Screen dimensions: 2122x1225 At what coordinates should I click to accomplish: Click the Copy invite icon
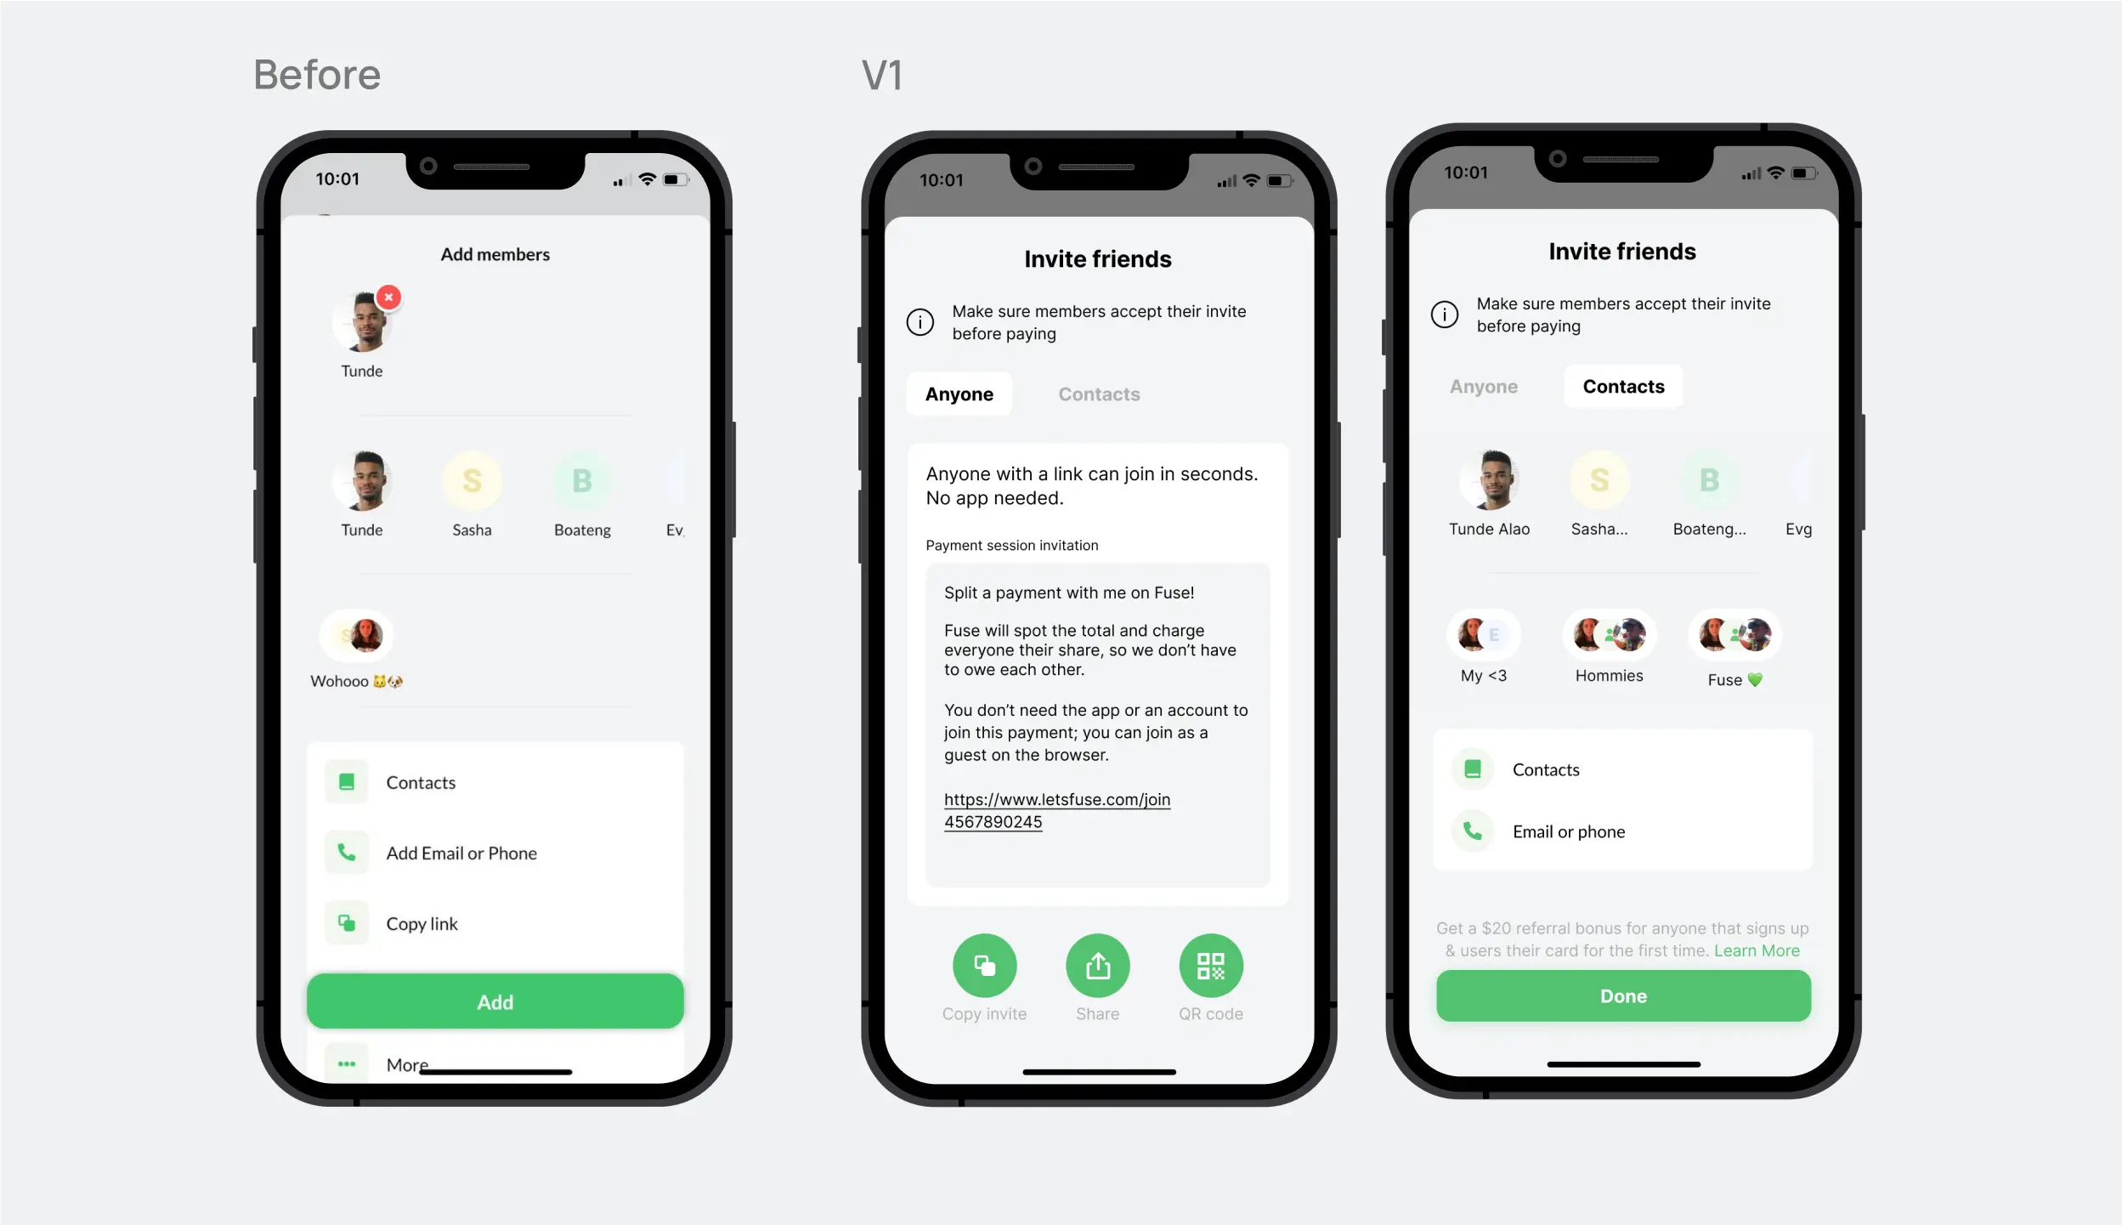[984, 964]
